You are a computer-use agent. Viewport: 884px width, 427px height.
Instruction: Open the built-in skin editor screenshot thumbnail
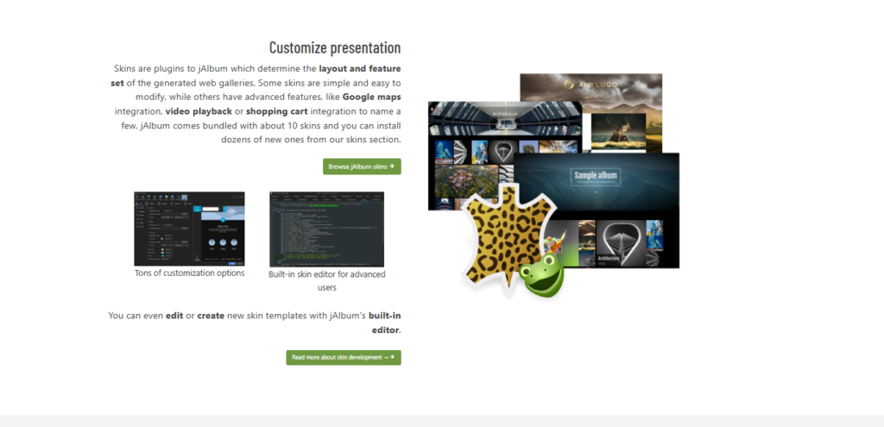(x=326, y=229)
